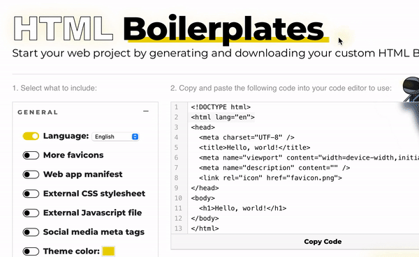
Task: Click the meta charset="UTF-8" code line
Action: pyautogui.click(x=247, y=137)
